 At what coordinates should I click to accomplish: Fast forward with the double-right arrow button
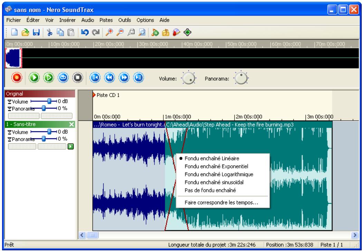tap(124, 78)
